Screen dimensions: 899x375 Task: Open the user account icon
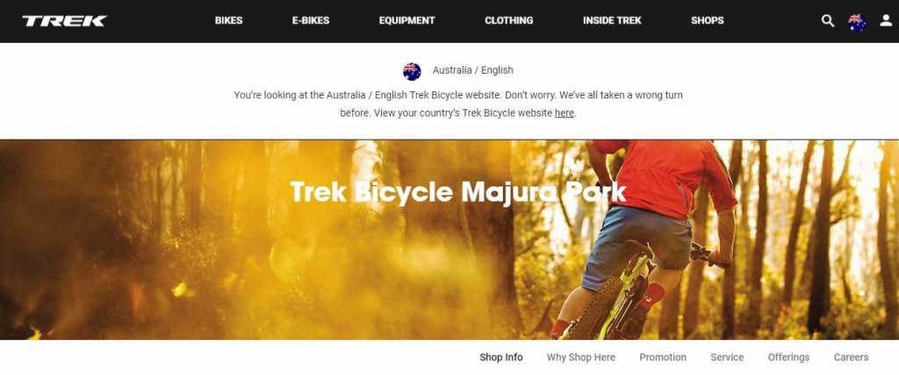(x=886, y=21)
